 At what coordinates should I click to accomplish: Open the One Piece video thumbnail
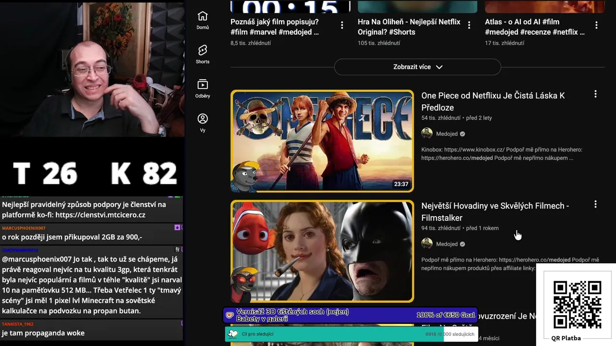point(322,141)
